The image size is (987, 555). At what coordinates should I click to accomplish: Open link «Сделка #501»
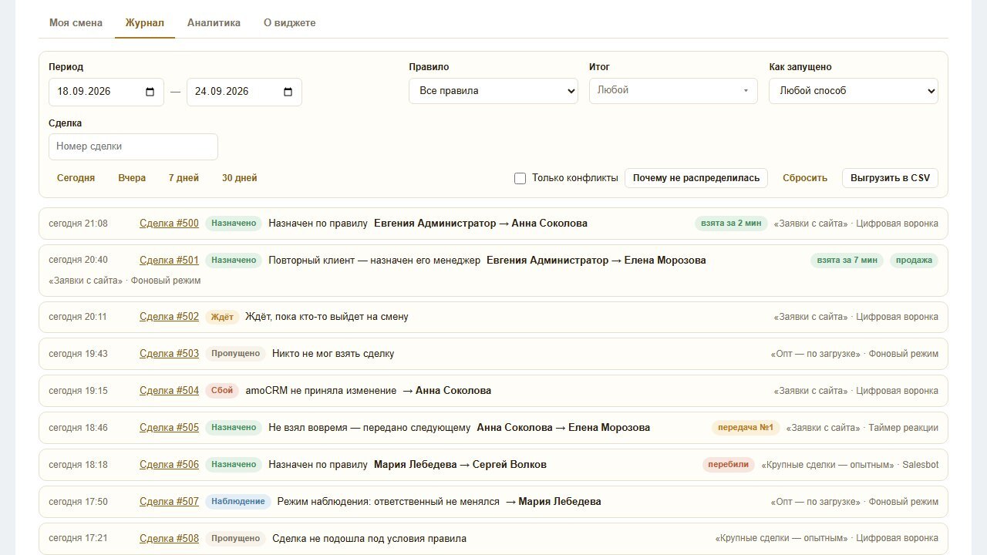169,261
